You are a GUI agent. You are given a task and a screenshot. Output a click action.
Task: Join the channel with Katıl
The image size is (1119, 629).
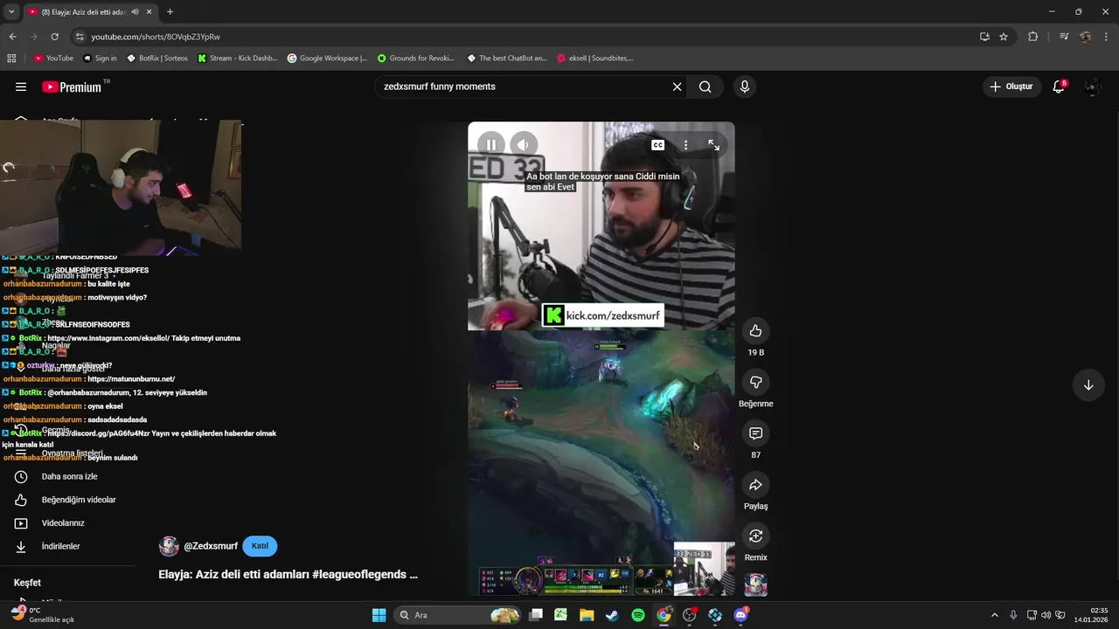[x=260, y=546]
